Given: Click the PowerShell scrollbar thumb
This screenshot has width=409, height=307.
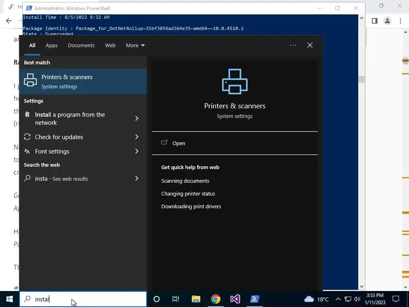Looking at the screenshot, I should pos(361,80).
